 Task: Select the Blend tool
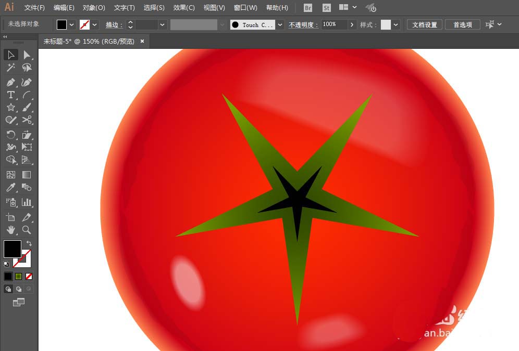tap(27, 187)
